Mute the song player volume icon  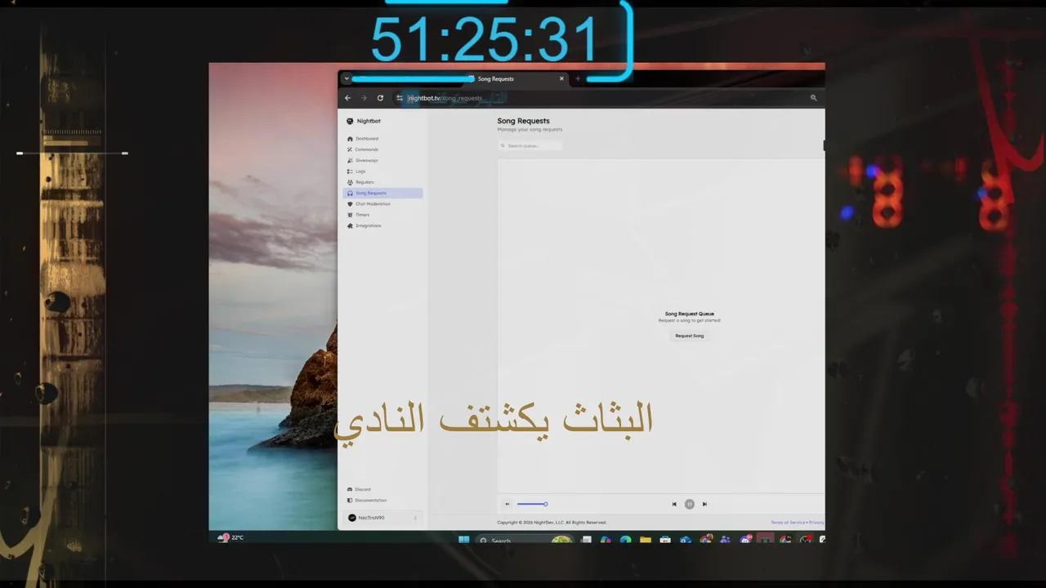point(507,504)
